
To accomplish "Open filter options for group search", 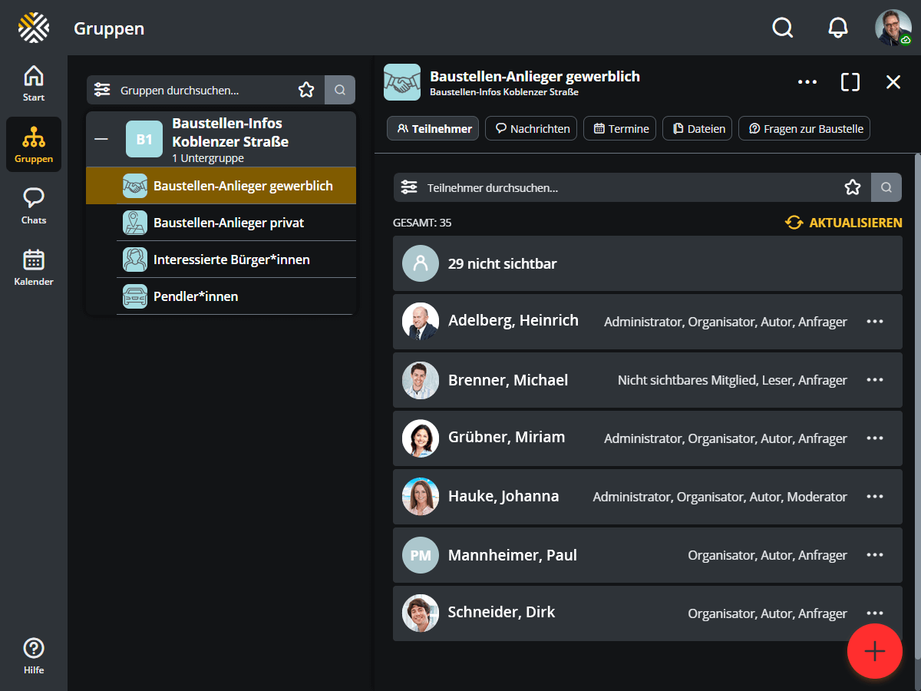I will [102, 90].
